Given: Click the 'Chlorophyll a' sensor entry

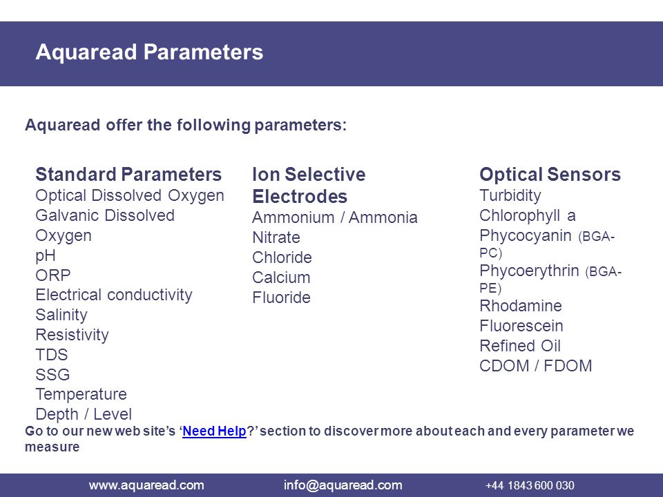Looking at the screenshot, I should 527,216.
